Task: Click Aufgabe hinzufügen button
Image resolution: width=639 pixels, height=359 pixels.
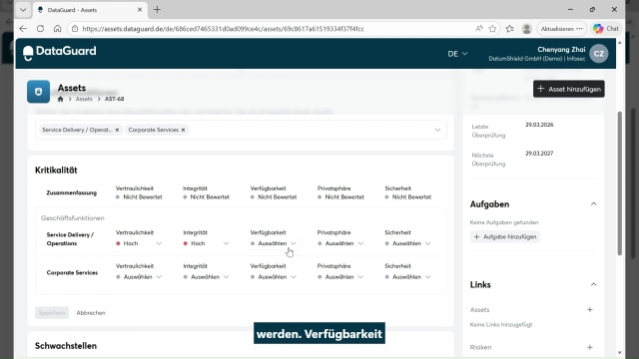Action: point(505,237)
